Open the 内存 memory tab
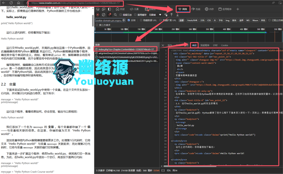 pyautogui.click(x=209, y=9)
